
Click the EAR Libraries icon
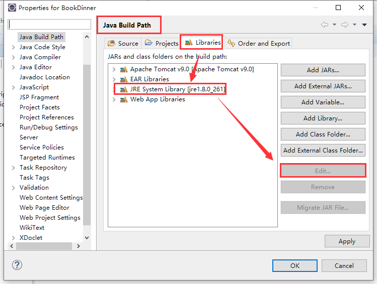[x=124, y=79]
